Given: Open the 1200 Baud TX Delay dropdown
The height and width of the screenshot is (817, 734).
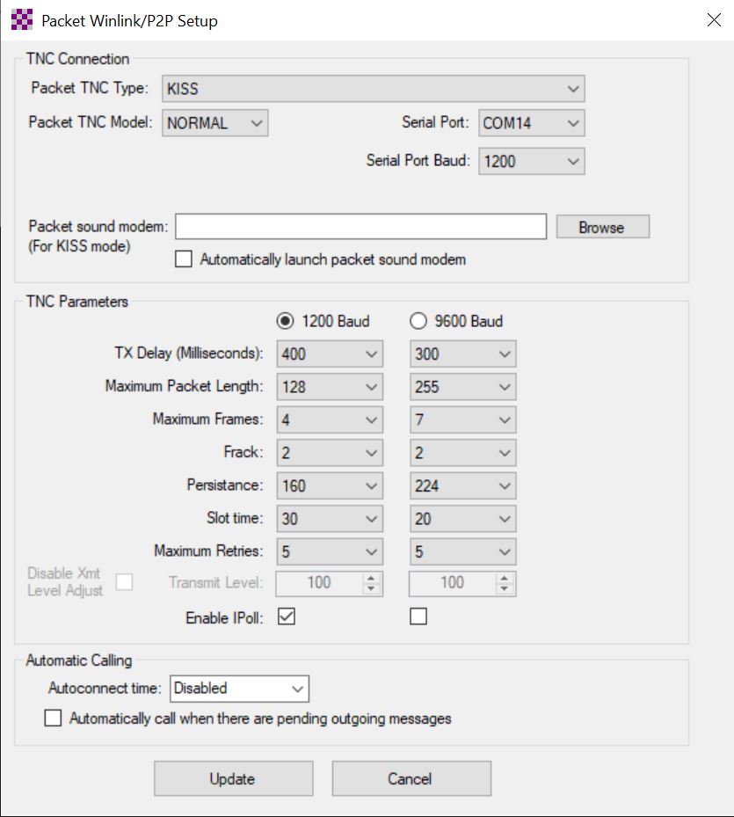Looking at the screenshot, I should coord(330,354).
